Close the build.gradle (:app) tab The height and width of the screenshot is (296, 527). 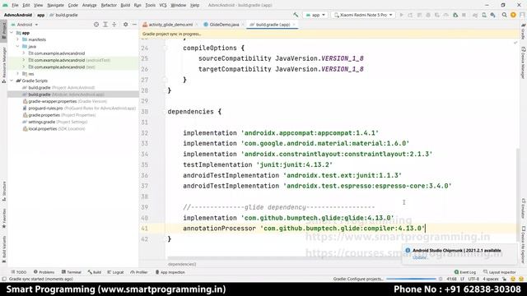(x=294, y=25)
